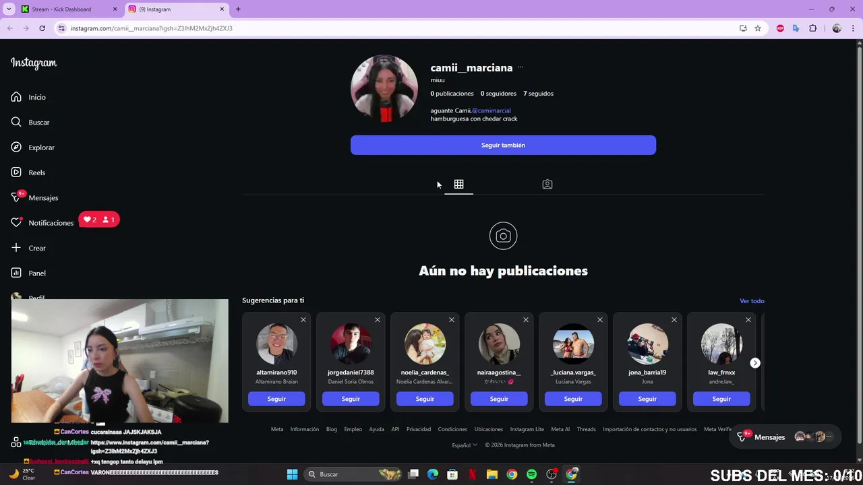Dismiss law_frnxx suggestion

click(748, 320)
